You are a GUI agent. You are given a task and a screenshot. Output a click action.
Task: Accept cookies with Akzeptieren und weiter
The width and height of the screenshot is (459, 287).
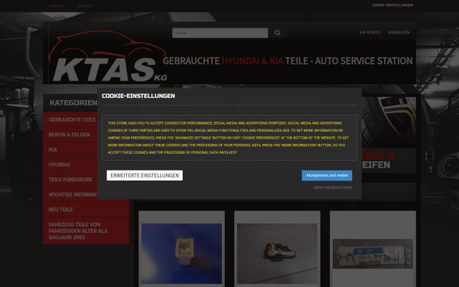pos(327,175)
